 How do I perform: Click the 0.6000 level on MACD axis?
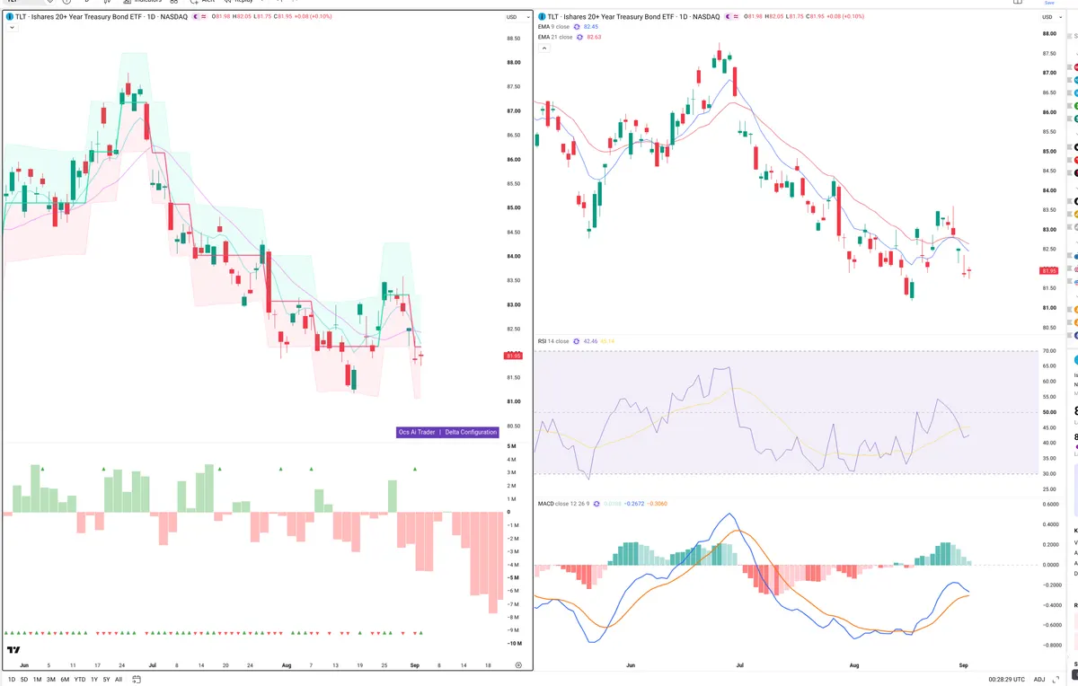(x=1048, y=504)
